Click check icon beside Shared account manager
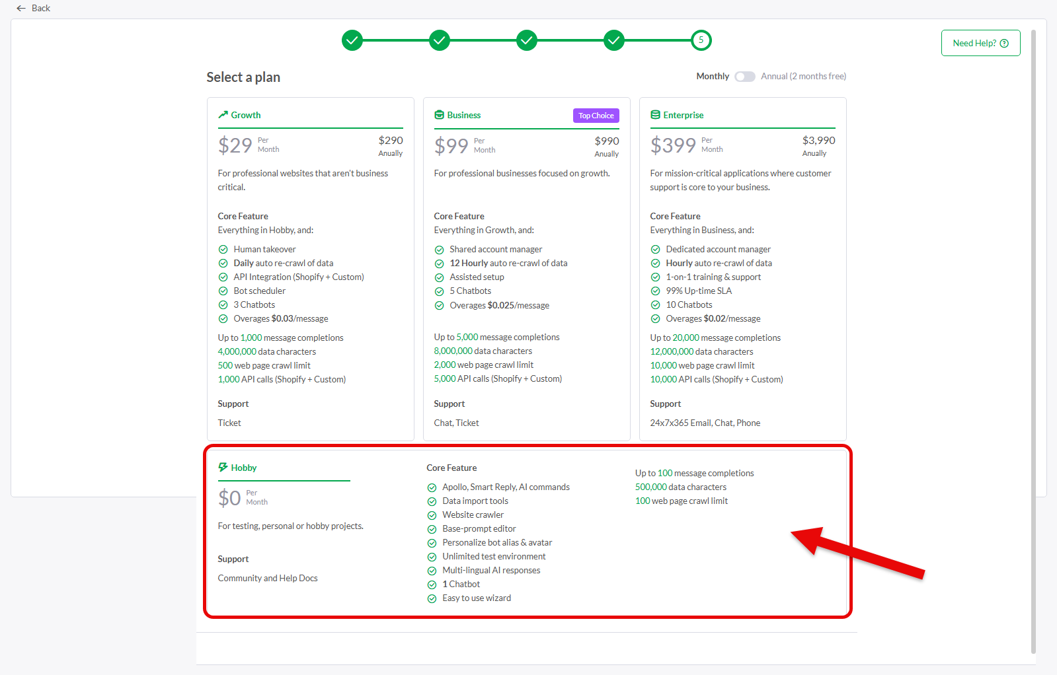Image resolution: width=1057 pixels, height=675 pixels. (440, 250)
